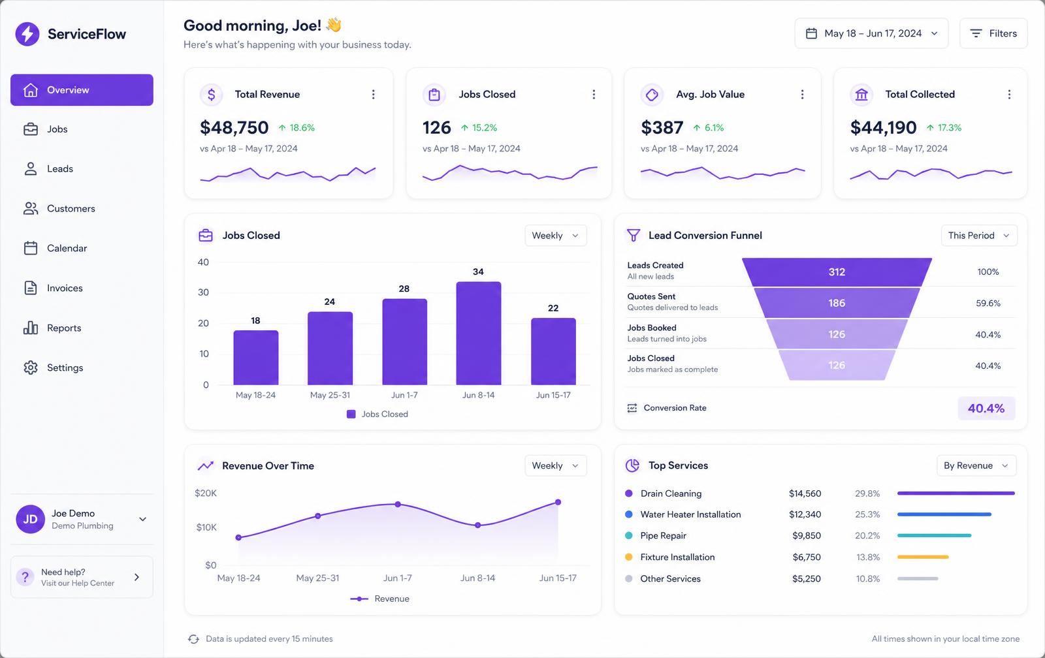
Task: Click the Conversion Rate icon in funnel panel
Action: point(632,408)
